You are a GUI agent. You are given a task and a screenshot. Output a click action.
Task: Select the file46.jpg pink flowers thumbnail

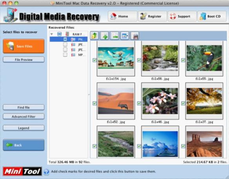(x=160, y=101)
